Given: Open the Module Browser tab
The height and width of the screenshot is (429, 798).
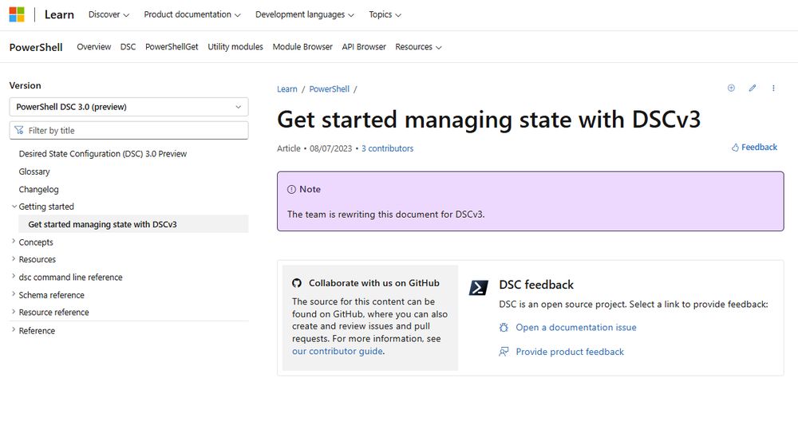Looking at the screenshot, I should pos(302,47).
